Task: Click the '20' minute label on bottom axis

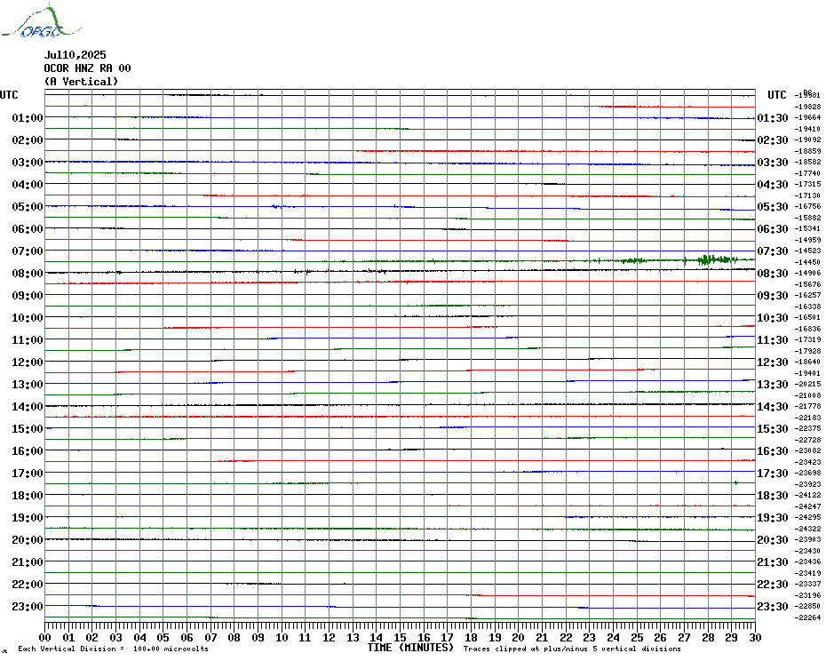Action: (519, 638)
